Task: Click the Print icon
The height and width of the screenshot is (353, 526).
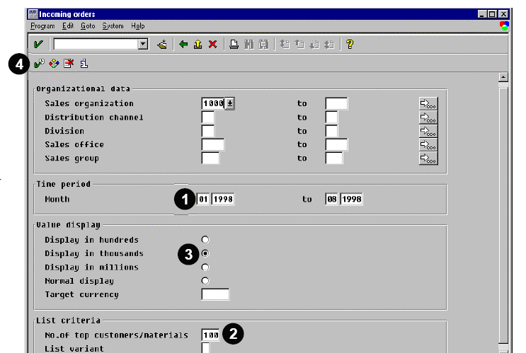Action: tap(234, 45)
